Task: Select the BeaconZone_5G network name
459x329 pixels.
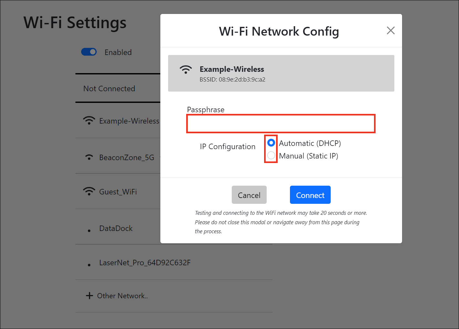Action: click(x=127, y=158)
